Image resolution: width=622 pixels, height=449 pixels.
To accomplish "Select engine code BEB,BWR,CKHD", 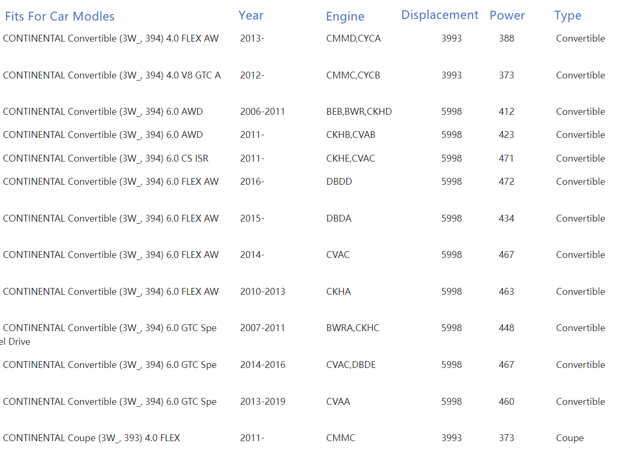I will coord(359,112).
